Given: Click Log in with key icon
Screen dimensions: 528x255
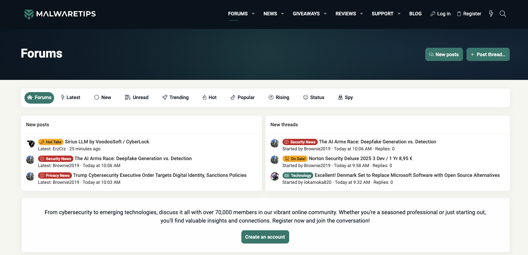Looking at the screenshot, I should tap(440, 14).
